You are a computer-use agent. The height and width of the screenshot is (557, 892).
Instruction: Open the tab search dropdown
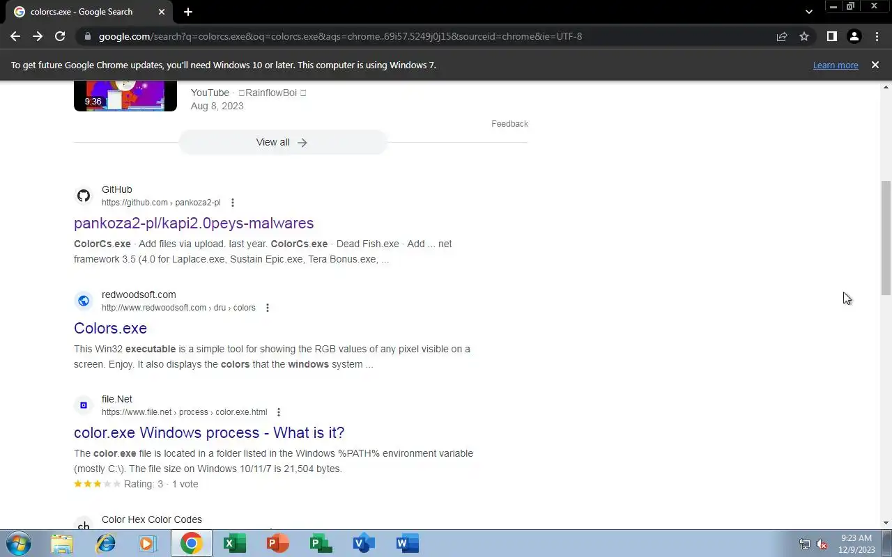808,12
